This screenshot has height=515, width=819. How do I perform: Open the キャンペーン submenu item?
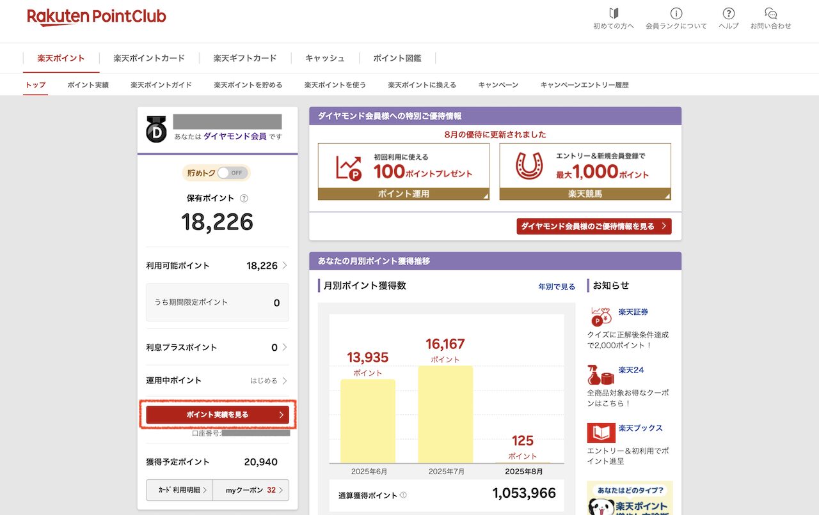pyautogui.click(x=498, y=85)
